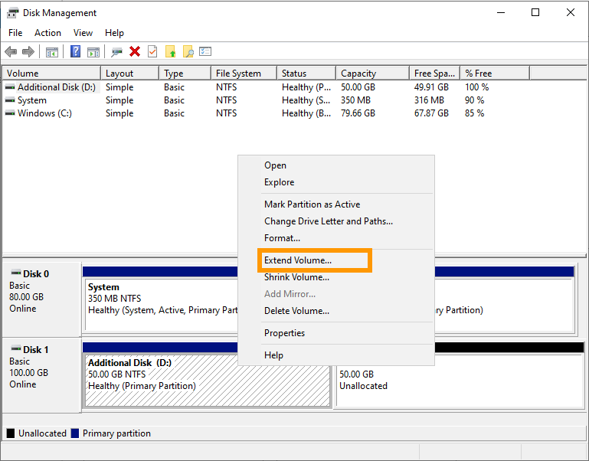Open the Action menu

[47, 33]
